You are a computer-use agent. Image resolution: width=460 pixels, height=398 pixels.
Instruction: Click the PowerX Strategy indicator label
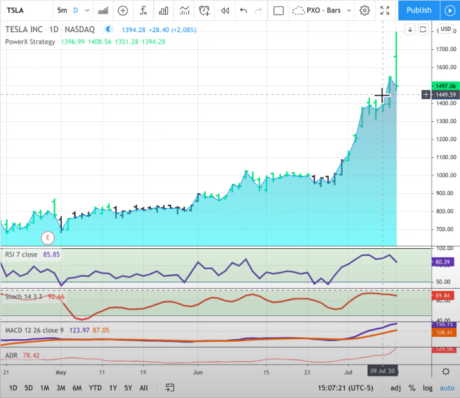30,42
